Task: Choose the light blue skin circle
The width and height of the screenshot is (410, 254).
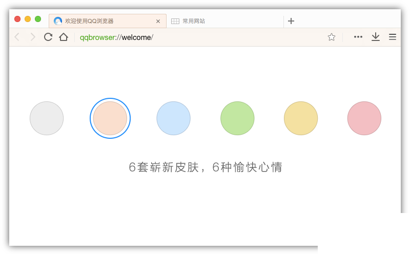Action: 174,118
